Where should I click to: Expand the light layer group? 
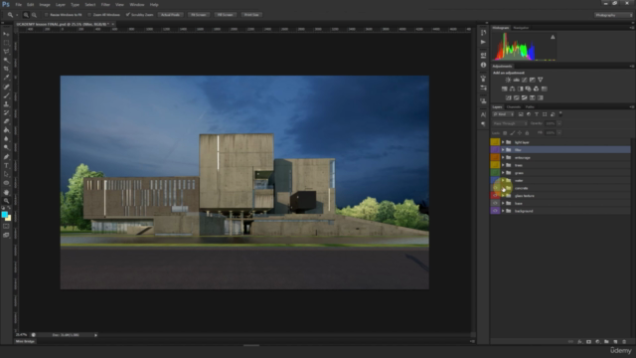[503, 142]
